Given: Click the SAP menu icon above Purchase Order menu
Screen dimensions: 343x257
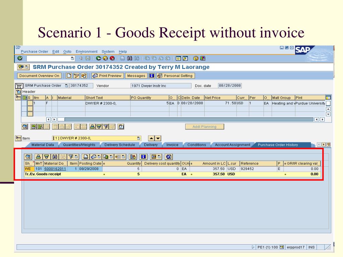Looking at the screenshot, I should 18,48.
